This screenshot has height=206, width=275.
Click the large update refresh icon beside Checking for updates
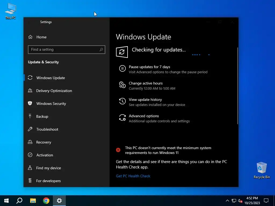[x=122, y=52]
